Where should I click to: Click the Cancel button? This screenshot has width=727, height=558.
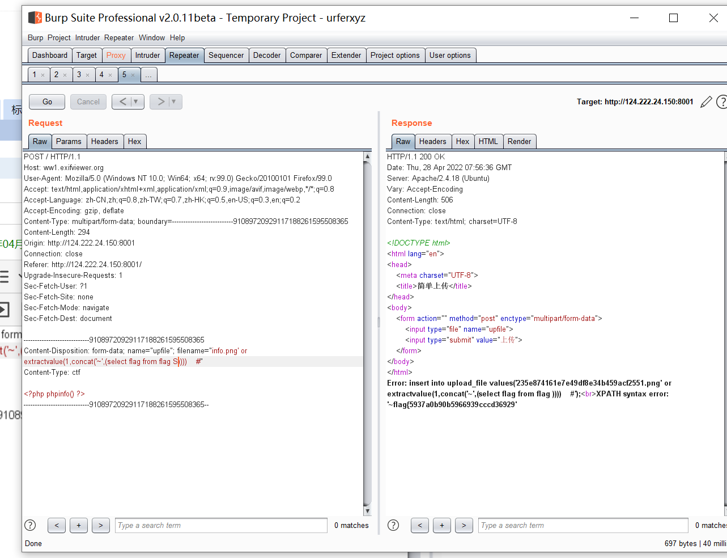pos(88,102)
